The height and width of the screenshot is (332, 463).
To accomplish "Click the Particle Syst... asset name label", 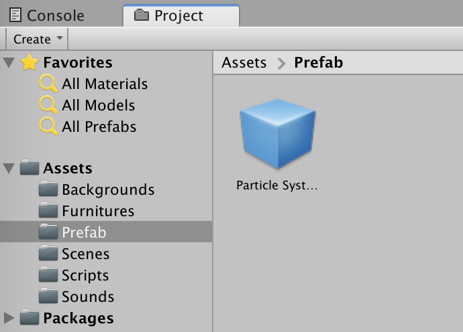I will 276,185.
